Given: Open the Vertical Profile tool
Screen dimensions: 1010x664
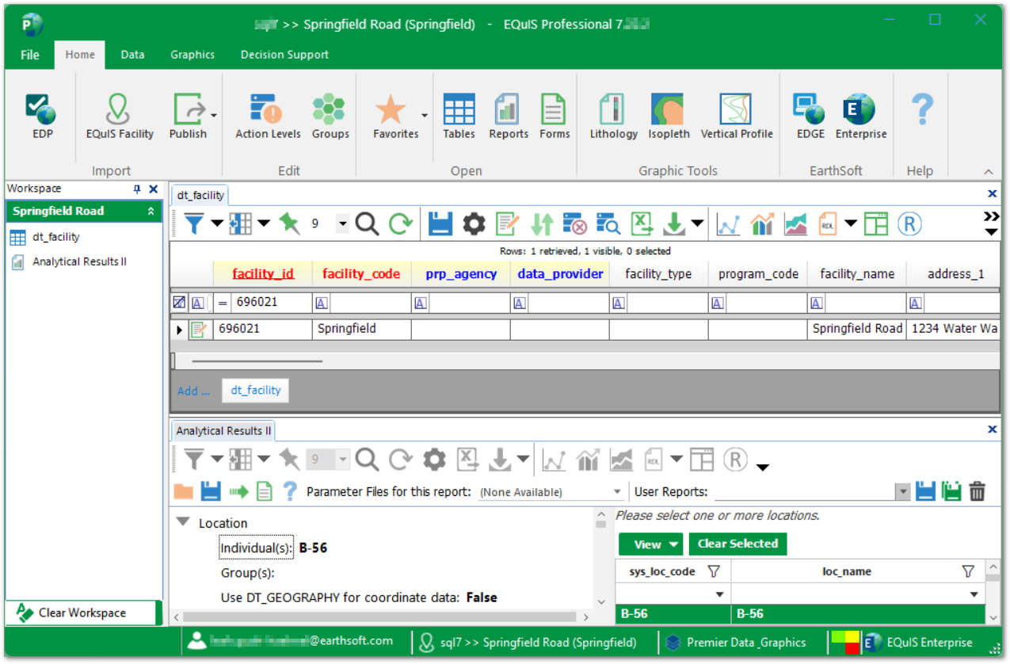Looking at the screenshot, I should pos(736,116).
